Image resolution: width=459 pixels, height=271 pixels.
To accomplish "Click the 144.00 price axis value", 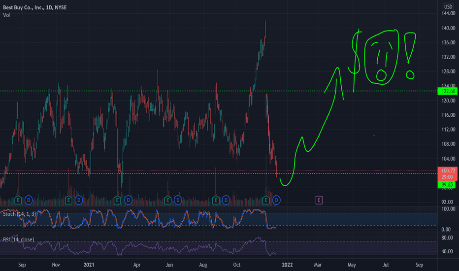I will coord(448,13).
